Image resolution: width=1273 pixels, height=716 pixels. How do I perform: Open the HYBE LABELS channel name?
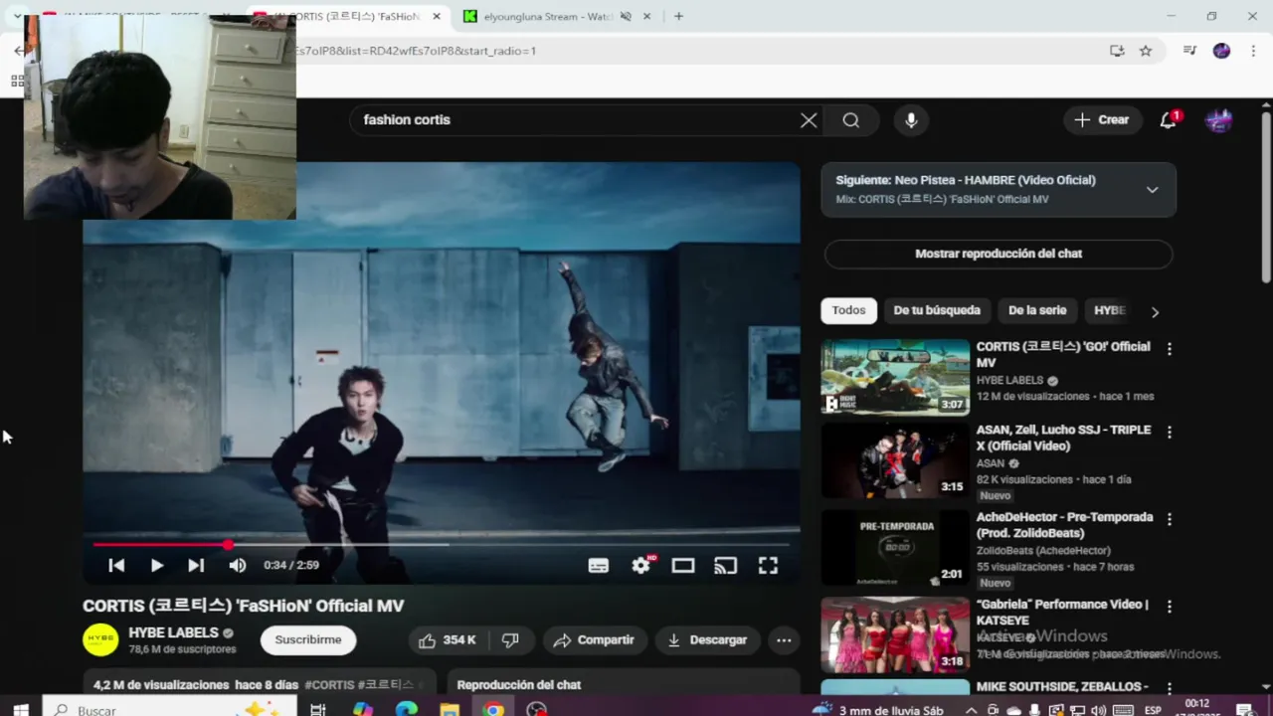[x=173, y=632]
